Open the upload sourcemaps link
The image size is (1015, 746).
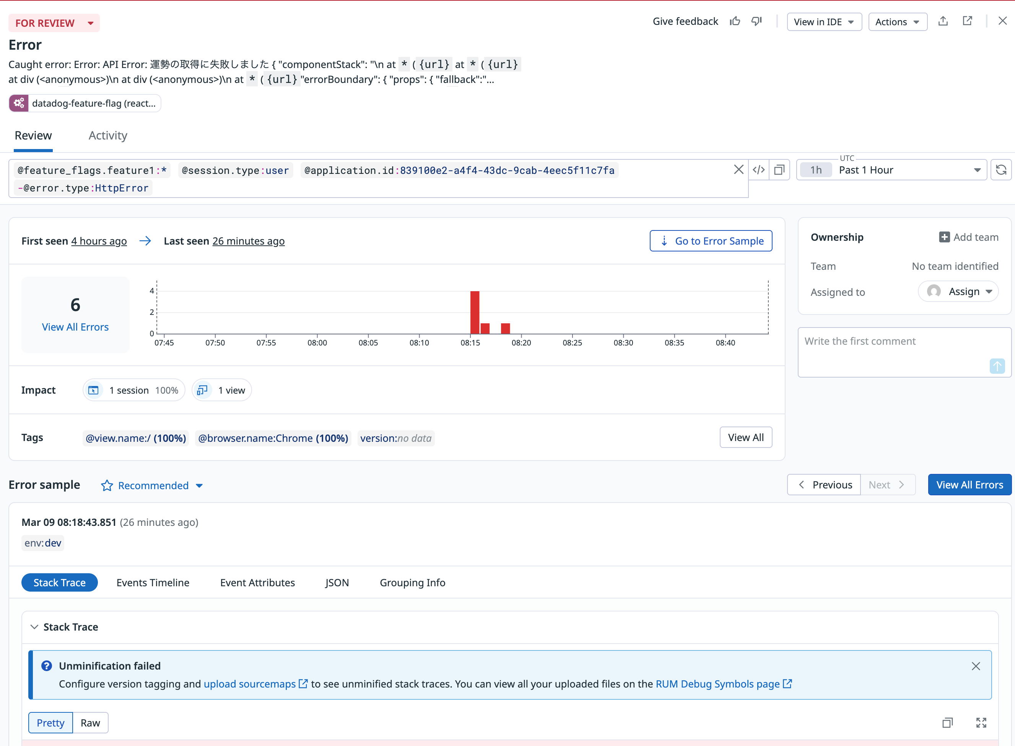tap(250, 684)
